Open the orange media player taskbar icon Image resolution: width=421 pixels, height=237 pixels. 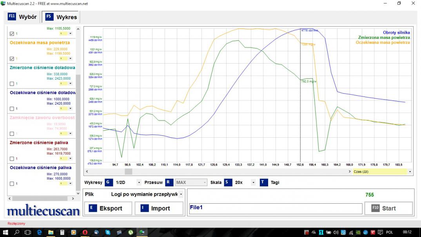coord(74,232)
